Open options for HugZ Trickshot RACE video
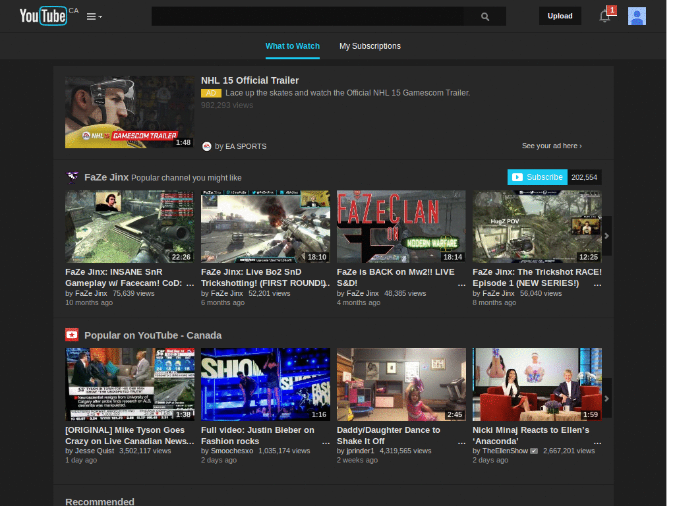675x506 pixels. pyautogui.click(x=597, y=284)
